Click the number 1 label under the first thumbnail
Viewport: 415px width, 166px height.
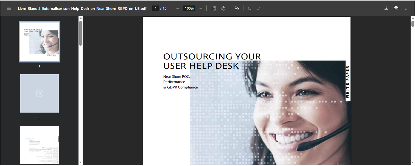pyautogui.click(x=40, y=66)
